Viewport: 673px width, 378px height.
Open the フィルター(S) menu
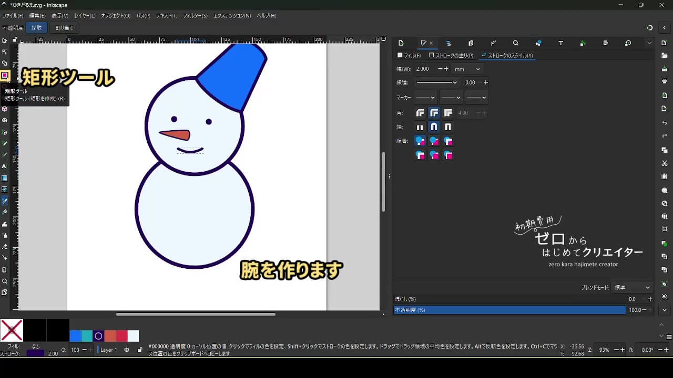pyautogui.click(x=195, y=16)
